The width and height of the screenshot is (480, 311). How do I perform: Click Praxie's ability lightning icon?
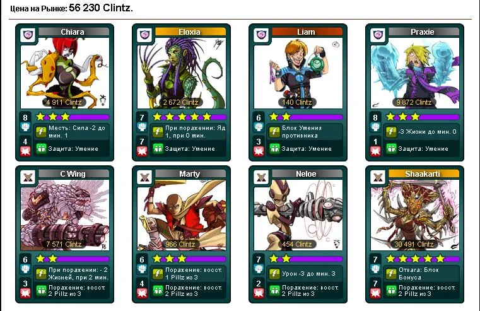[391, 132]
